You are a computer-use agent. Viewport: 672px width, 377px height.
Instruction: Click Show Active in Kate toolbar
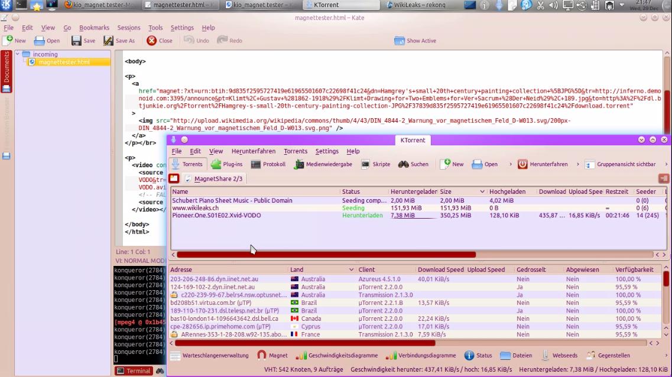(415, 41)
